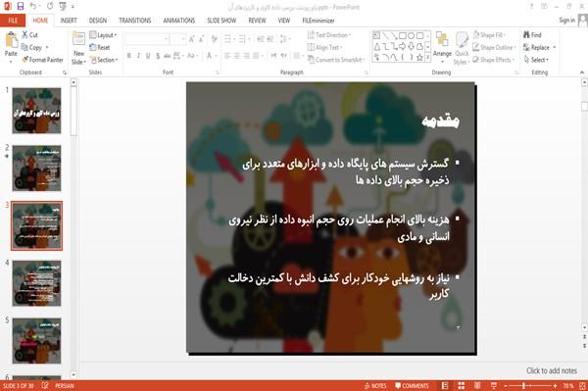588x391 pixels.
Task: Switch to Slide Sorter view in status bar
Action: click(462, 386)
